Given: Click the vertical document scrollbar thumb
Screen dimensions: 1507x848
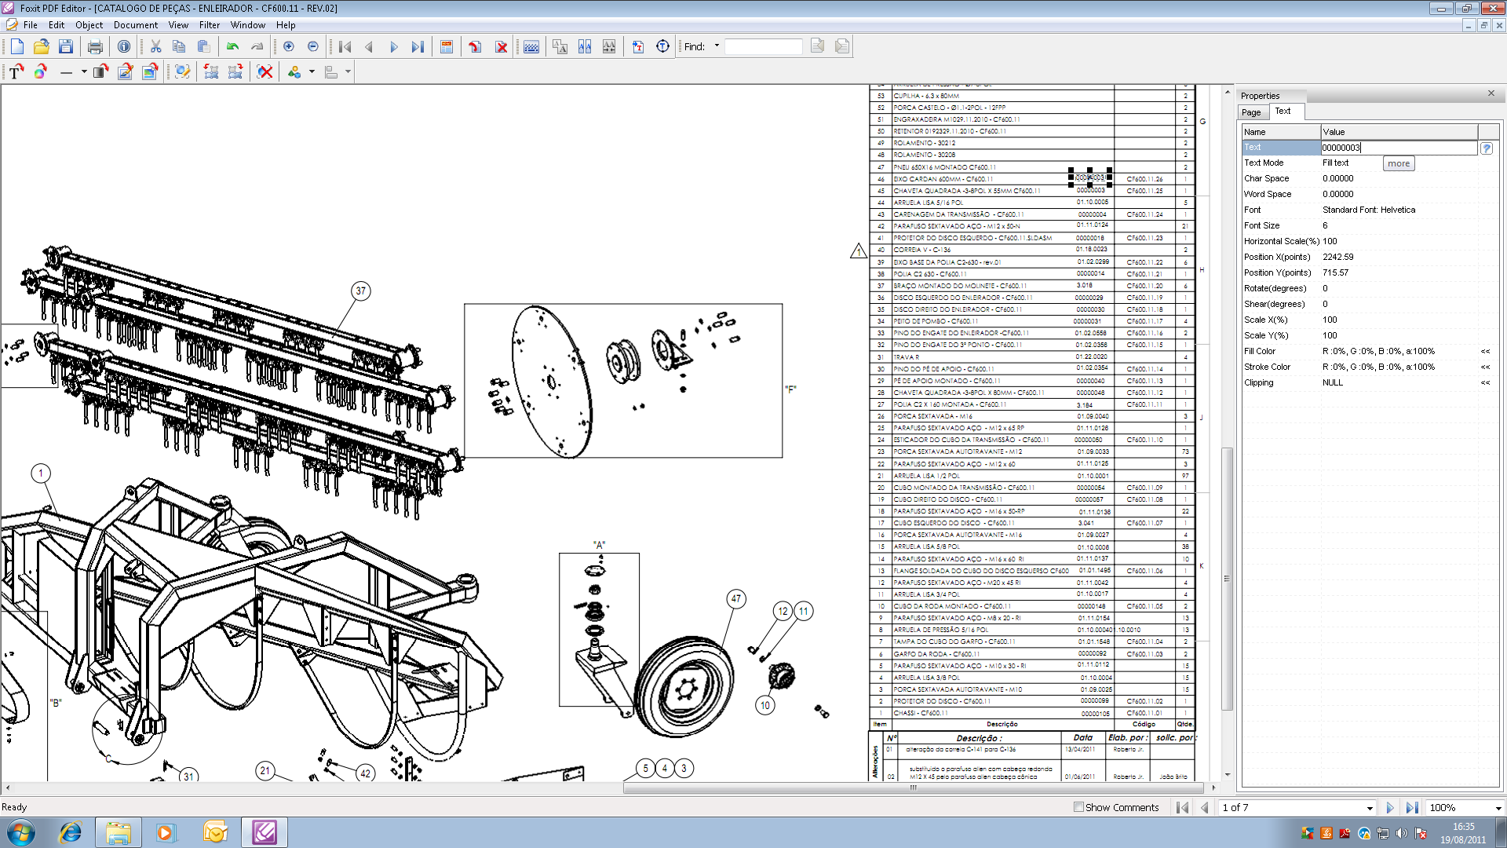Looking at the screenshot, I should click(x=1227, y=579).
